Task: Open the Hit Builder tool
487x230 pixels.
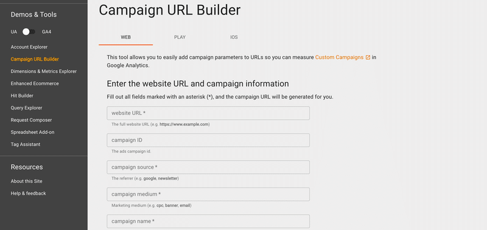Action: (x=22, y=96)
